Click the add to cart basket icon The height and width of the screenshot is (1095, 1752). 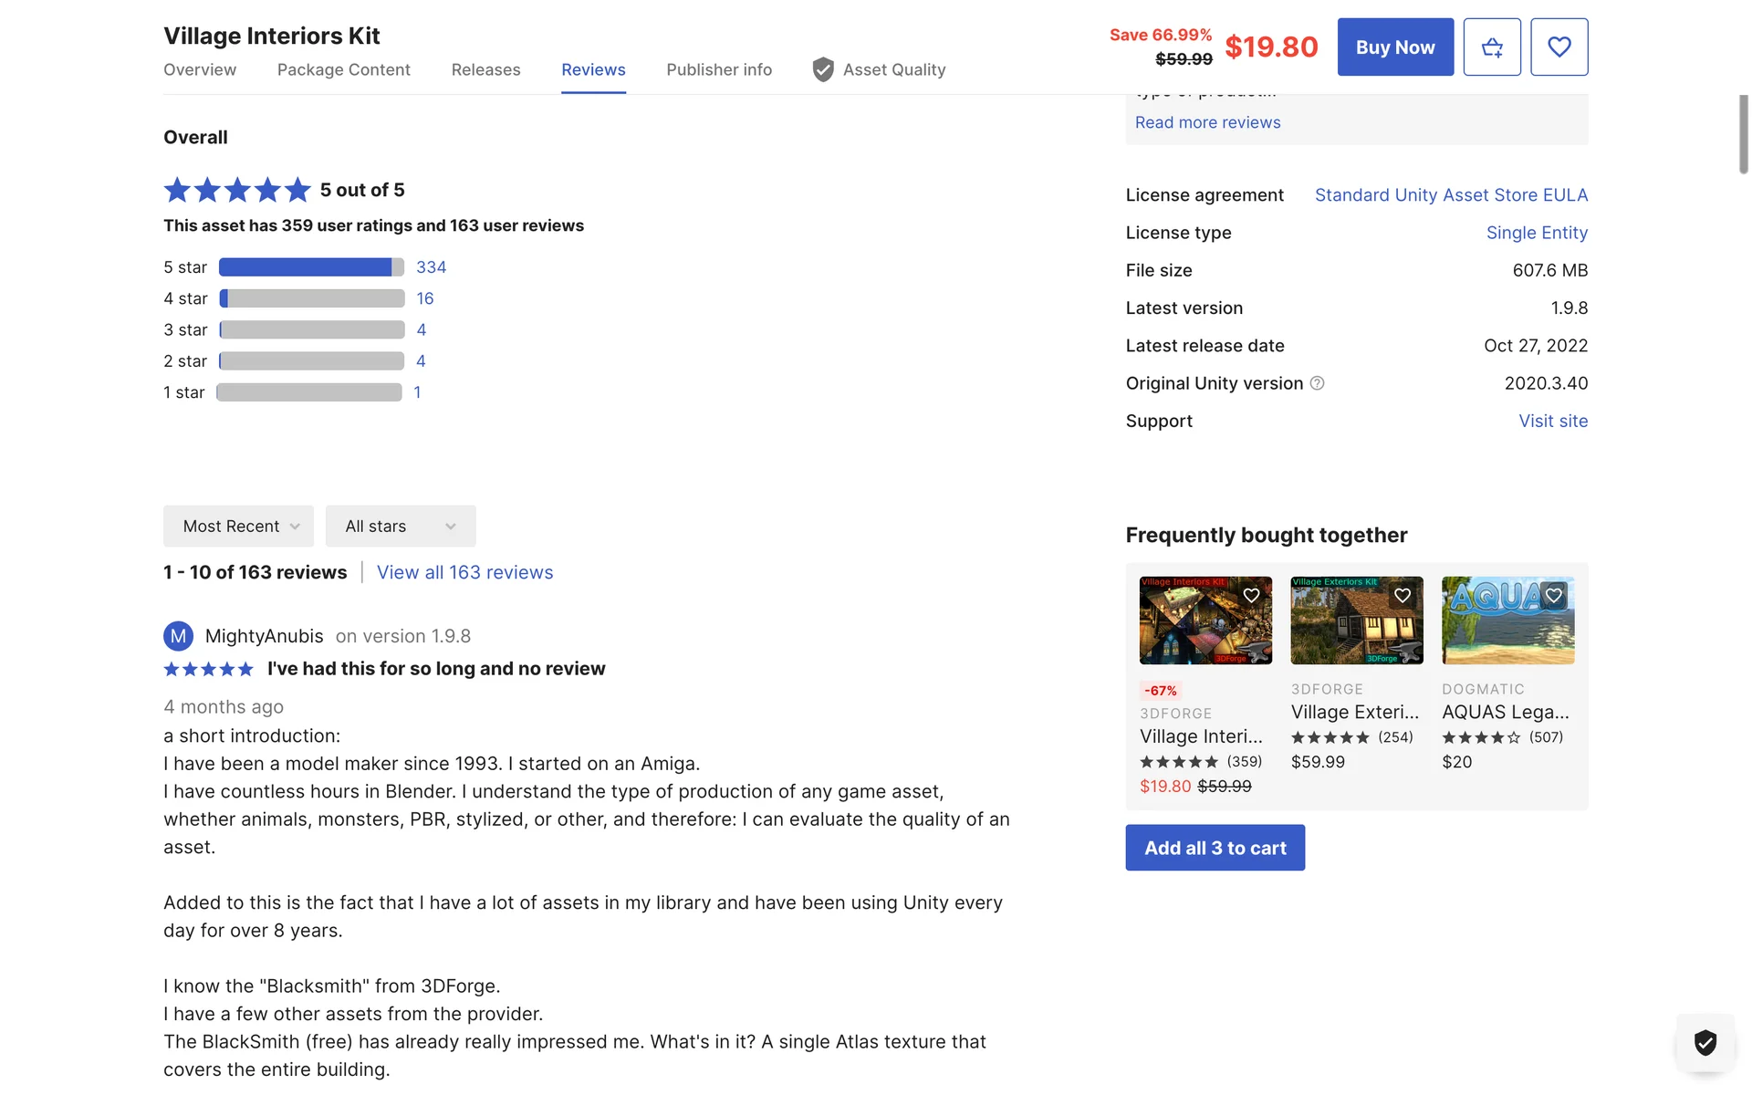click(1492, 47)
